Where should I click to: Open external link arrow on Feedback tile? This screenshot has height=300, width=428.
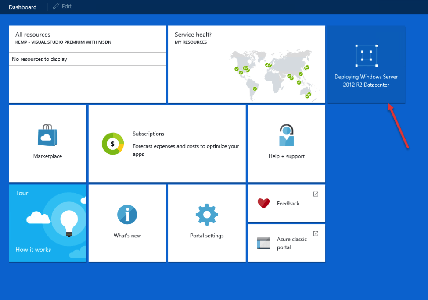pos(316,194)
